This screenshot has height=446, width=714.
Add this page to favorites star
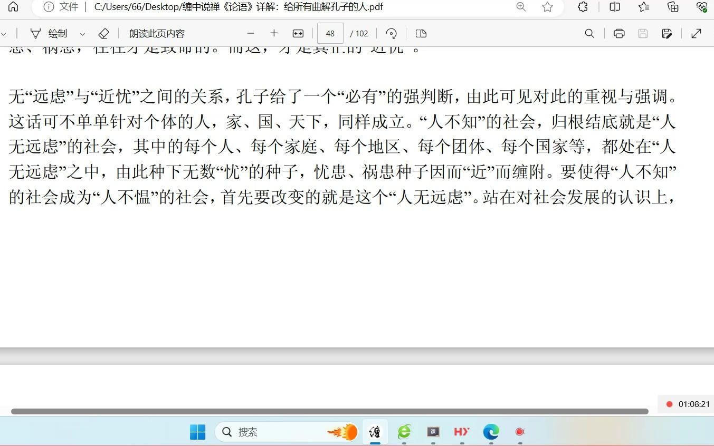click(x=547, y=7)
